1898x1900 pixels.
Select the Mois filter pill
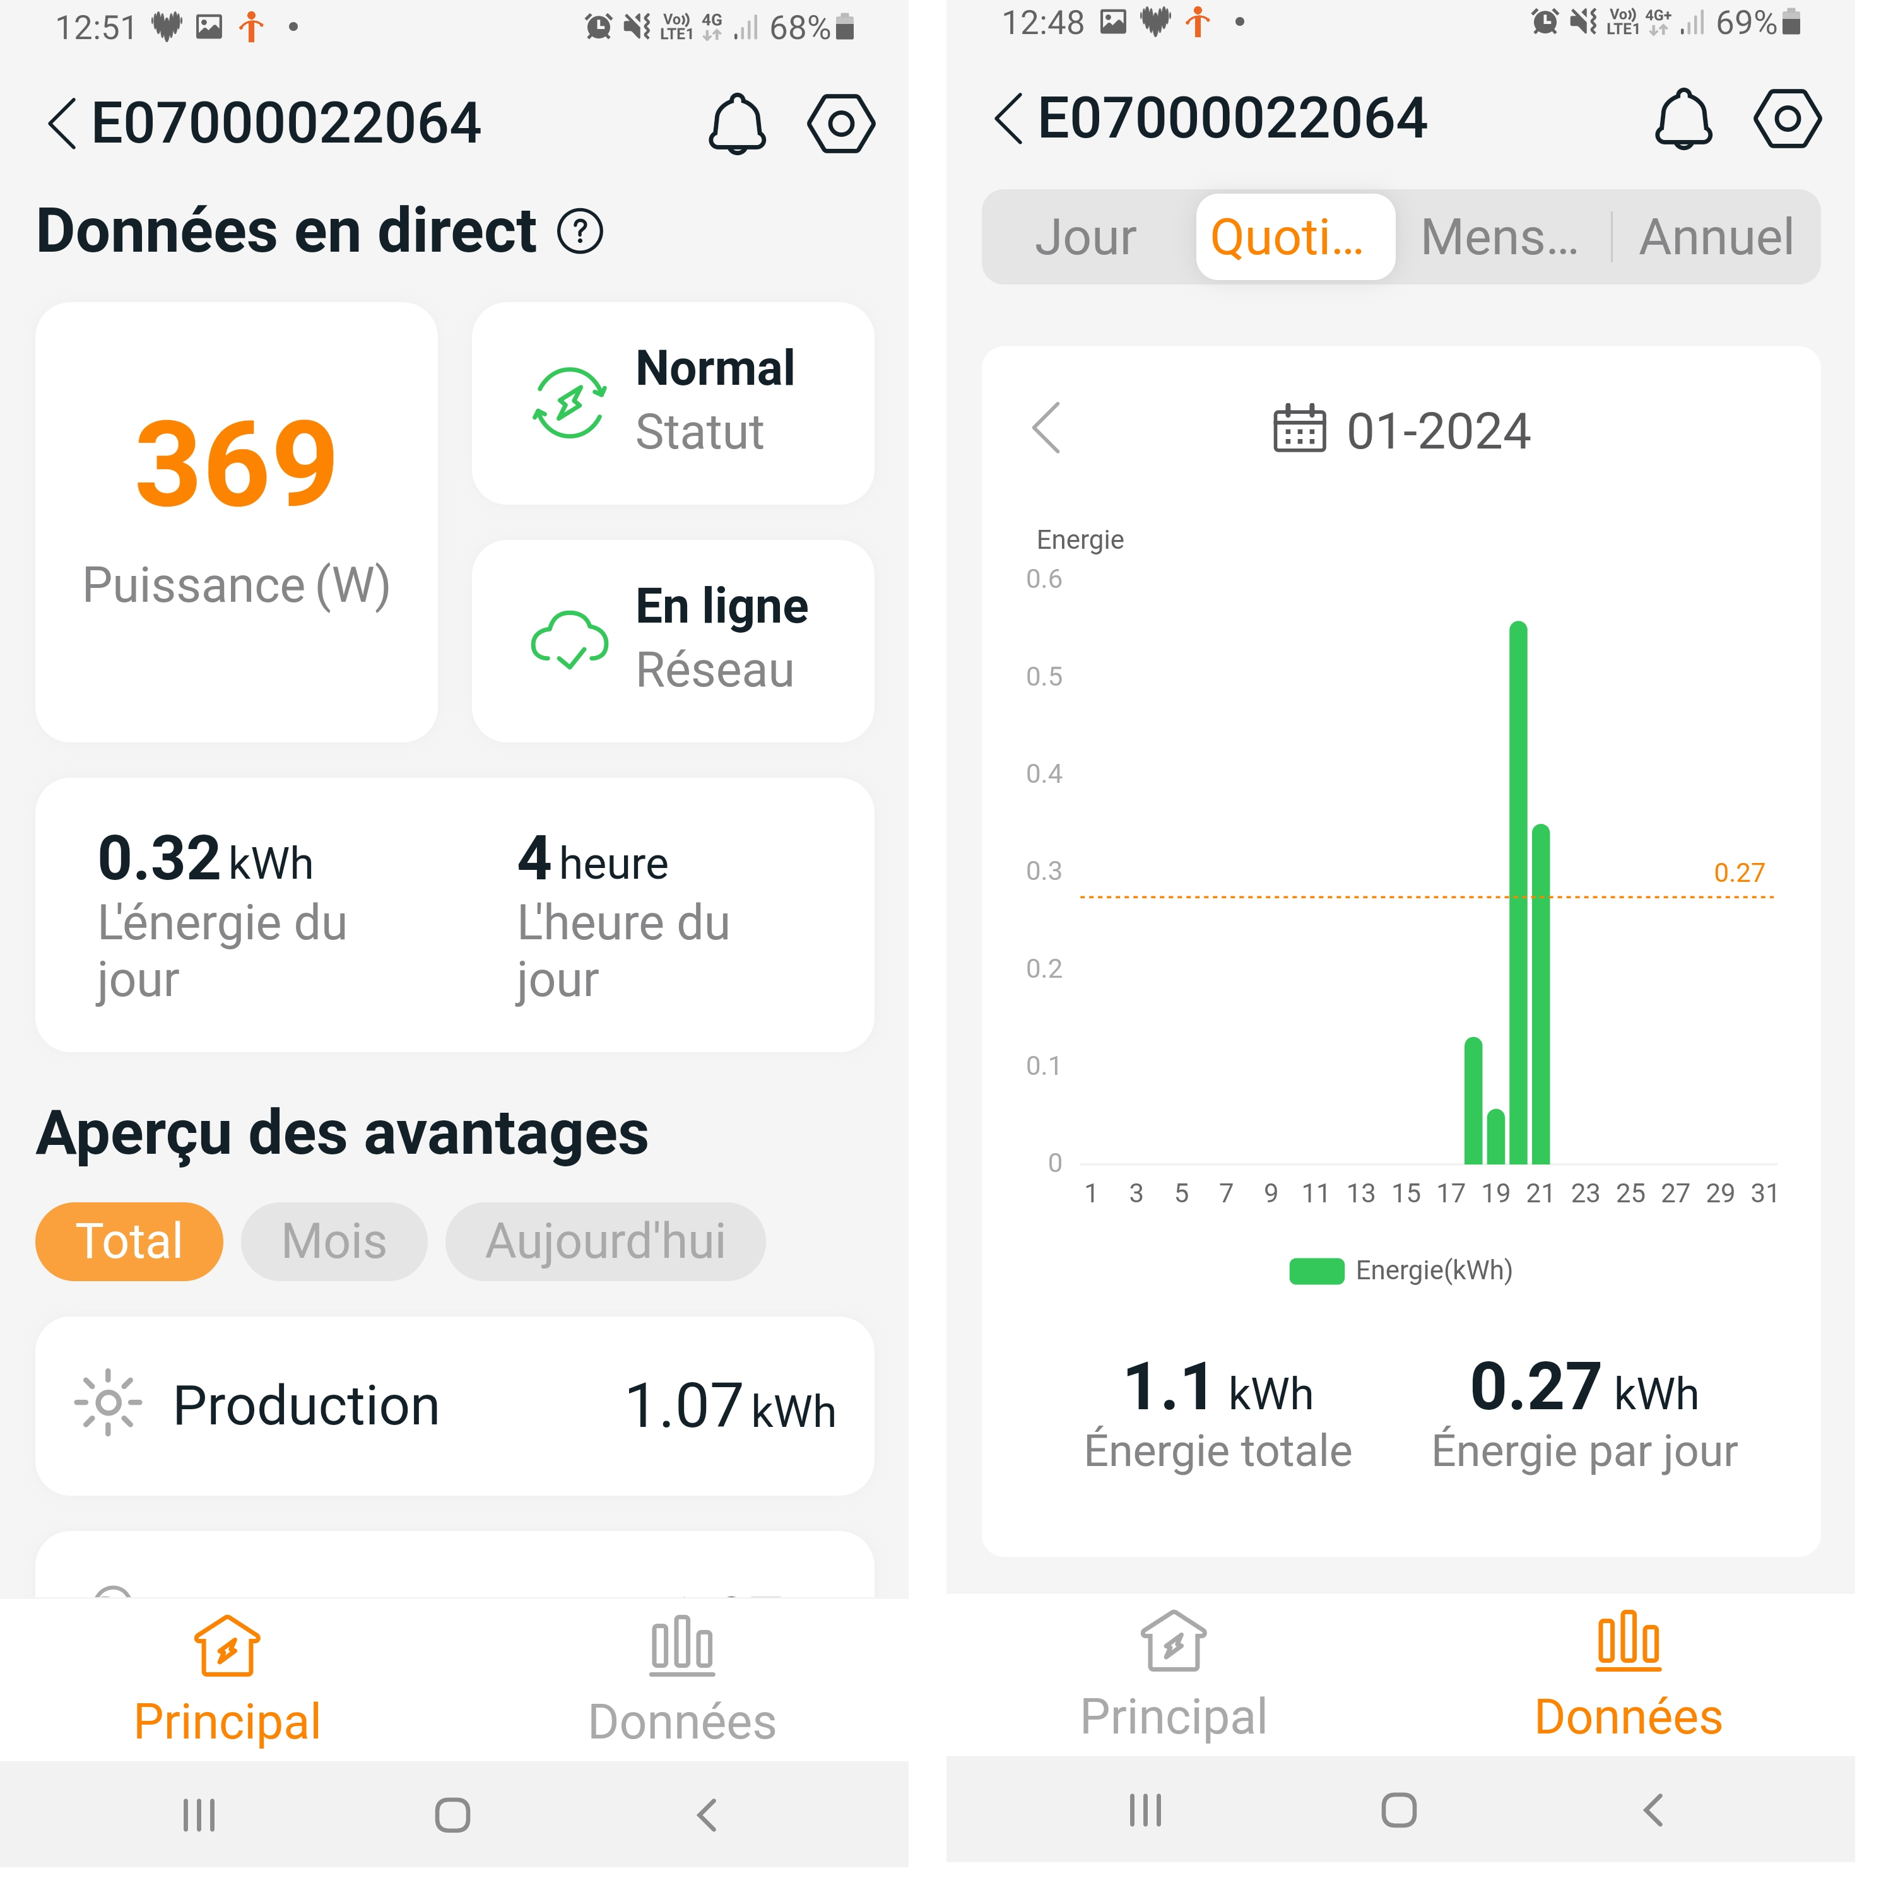pyautogui.click(x=334, y=1241)
